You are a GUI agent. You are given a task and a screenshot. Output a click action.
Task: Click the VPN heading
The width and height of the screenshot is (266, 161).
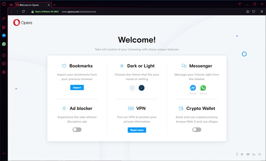click(141, 108)
